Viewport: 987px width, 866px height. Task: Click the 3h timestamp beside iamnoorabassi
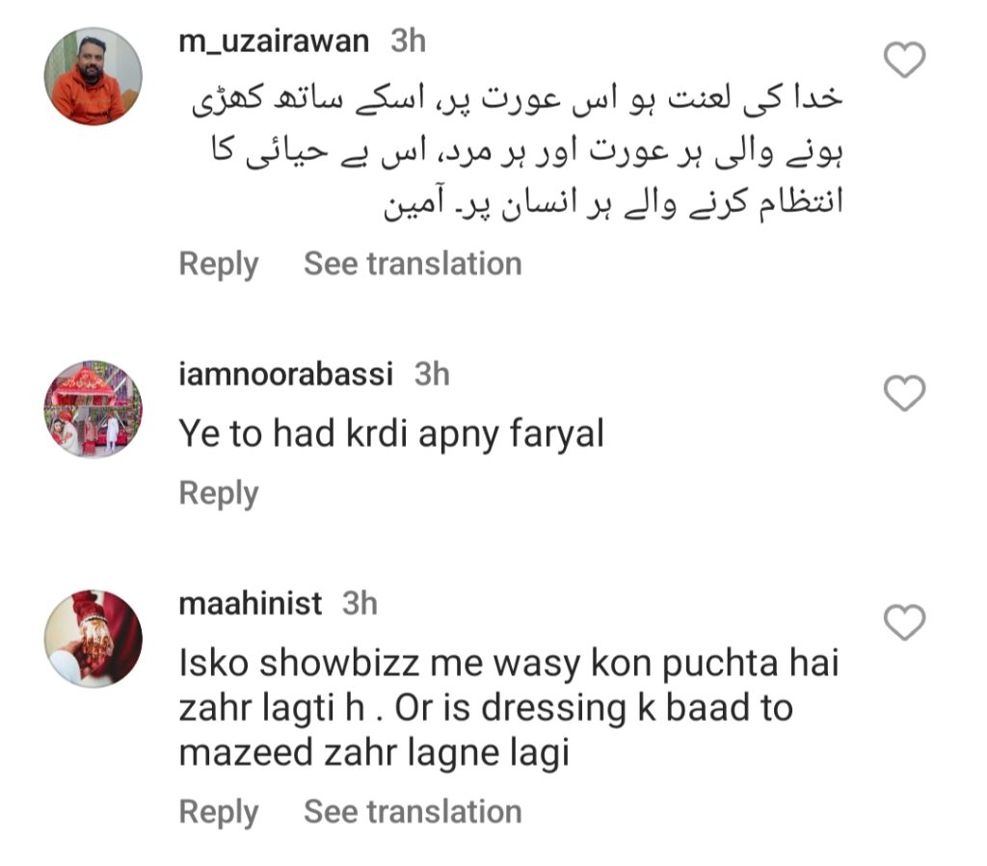tap(432, 374)
